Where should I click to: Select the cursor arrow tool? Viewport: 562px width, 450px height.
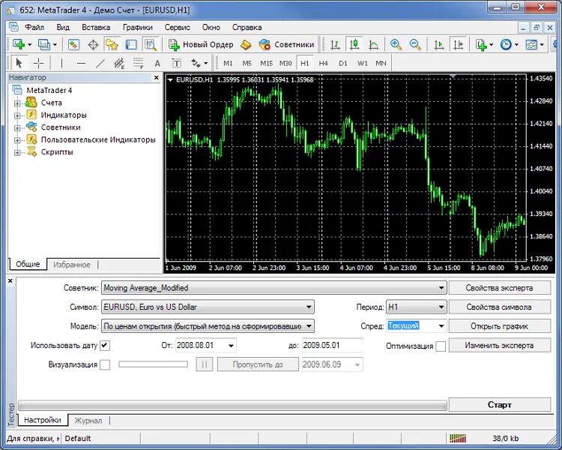coord(19,64)
